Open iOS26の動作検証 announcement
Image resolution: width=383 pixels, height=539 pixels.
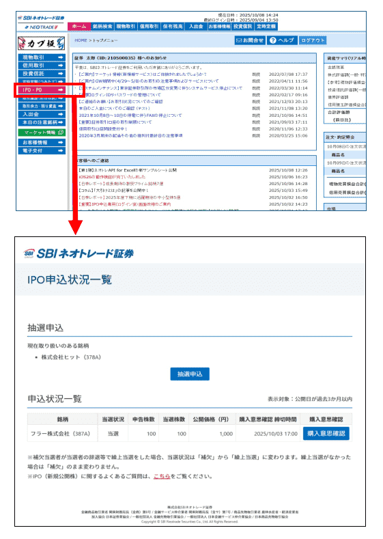pos(112,177)
